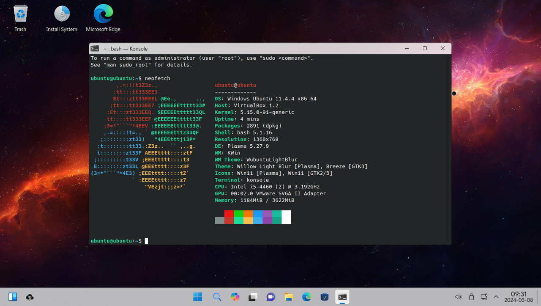Open the task view icon in taskbar
This screenshot has height=306, width=541.
pyautogui.click(x=253, y=297)
